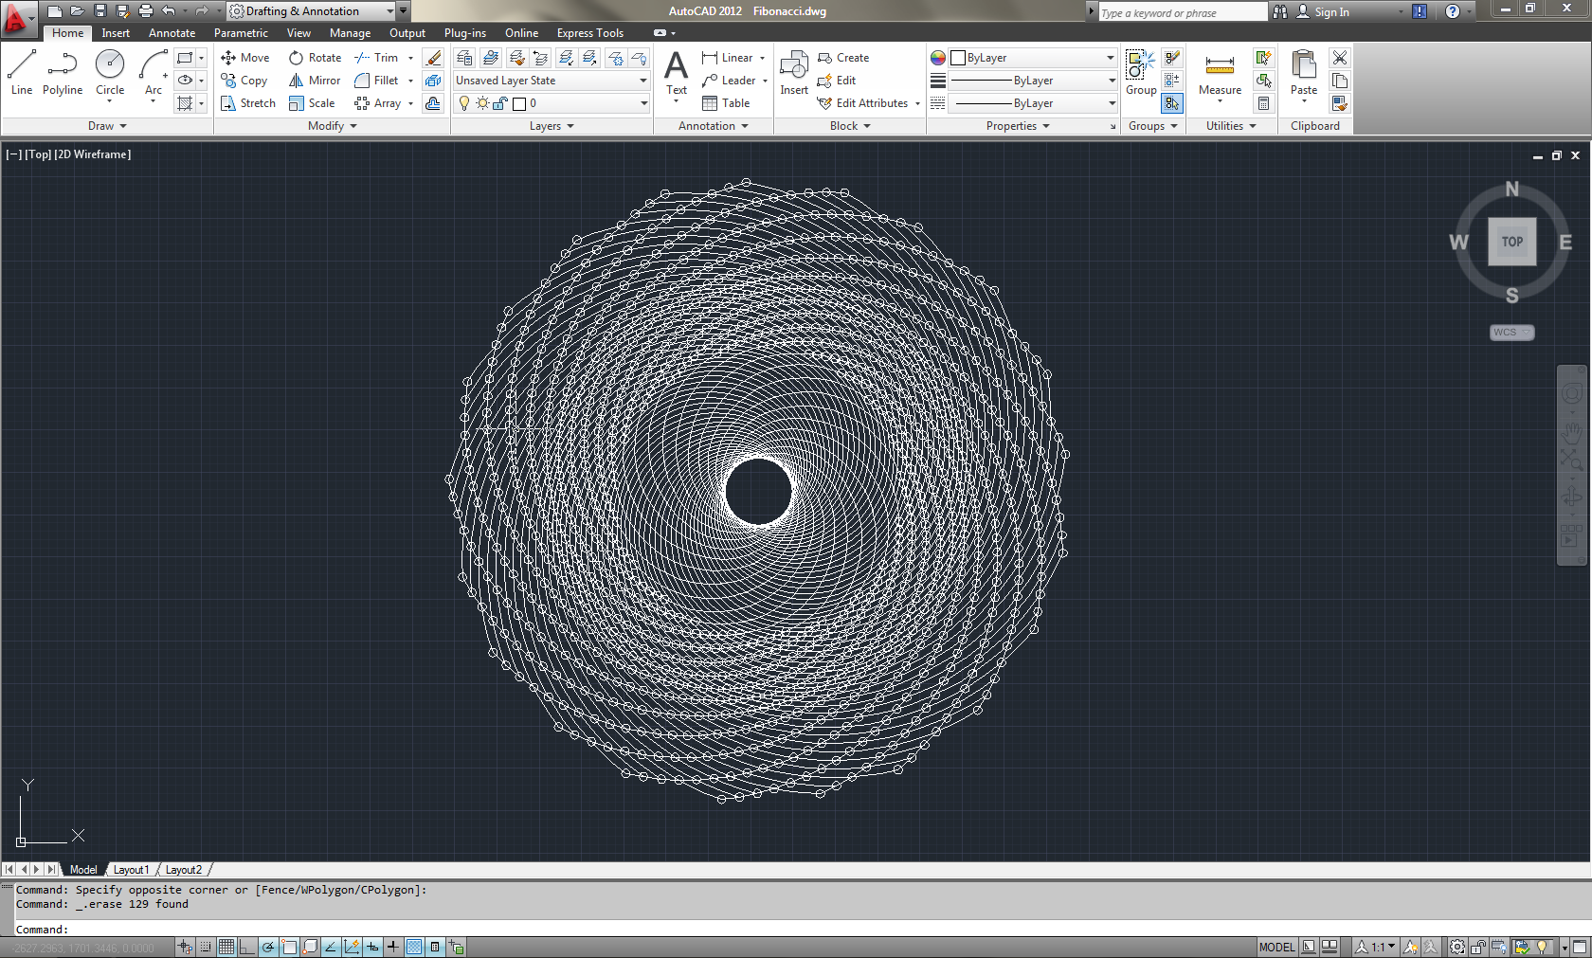1592x958 pixels.
Task: Click the search keyword input field
Action: pos(1182,12)
